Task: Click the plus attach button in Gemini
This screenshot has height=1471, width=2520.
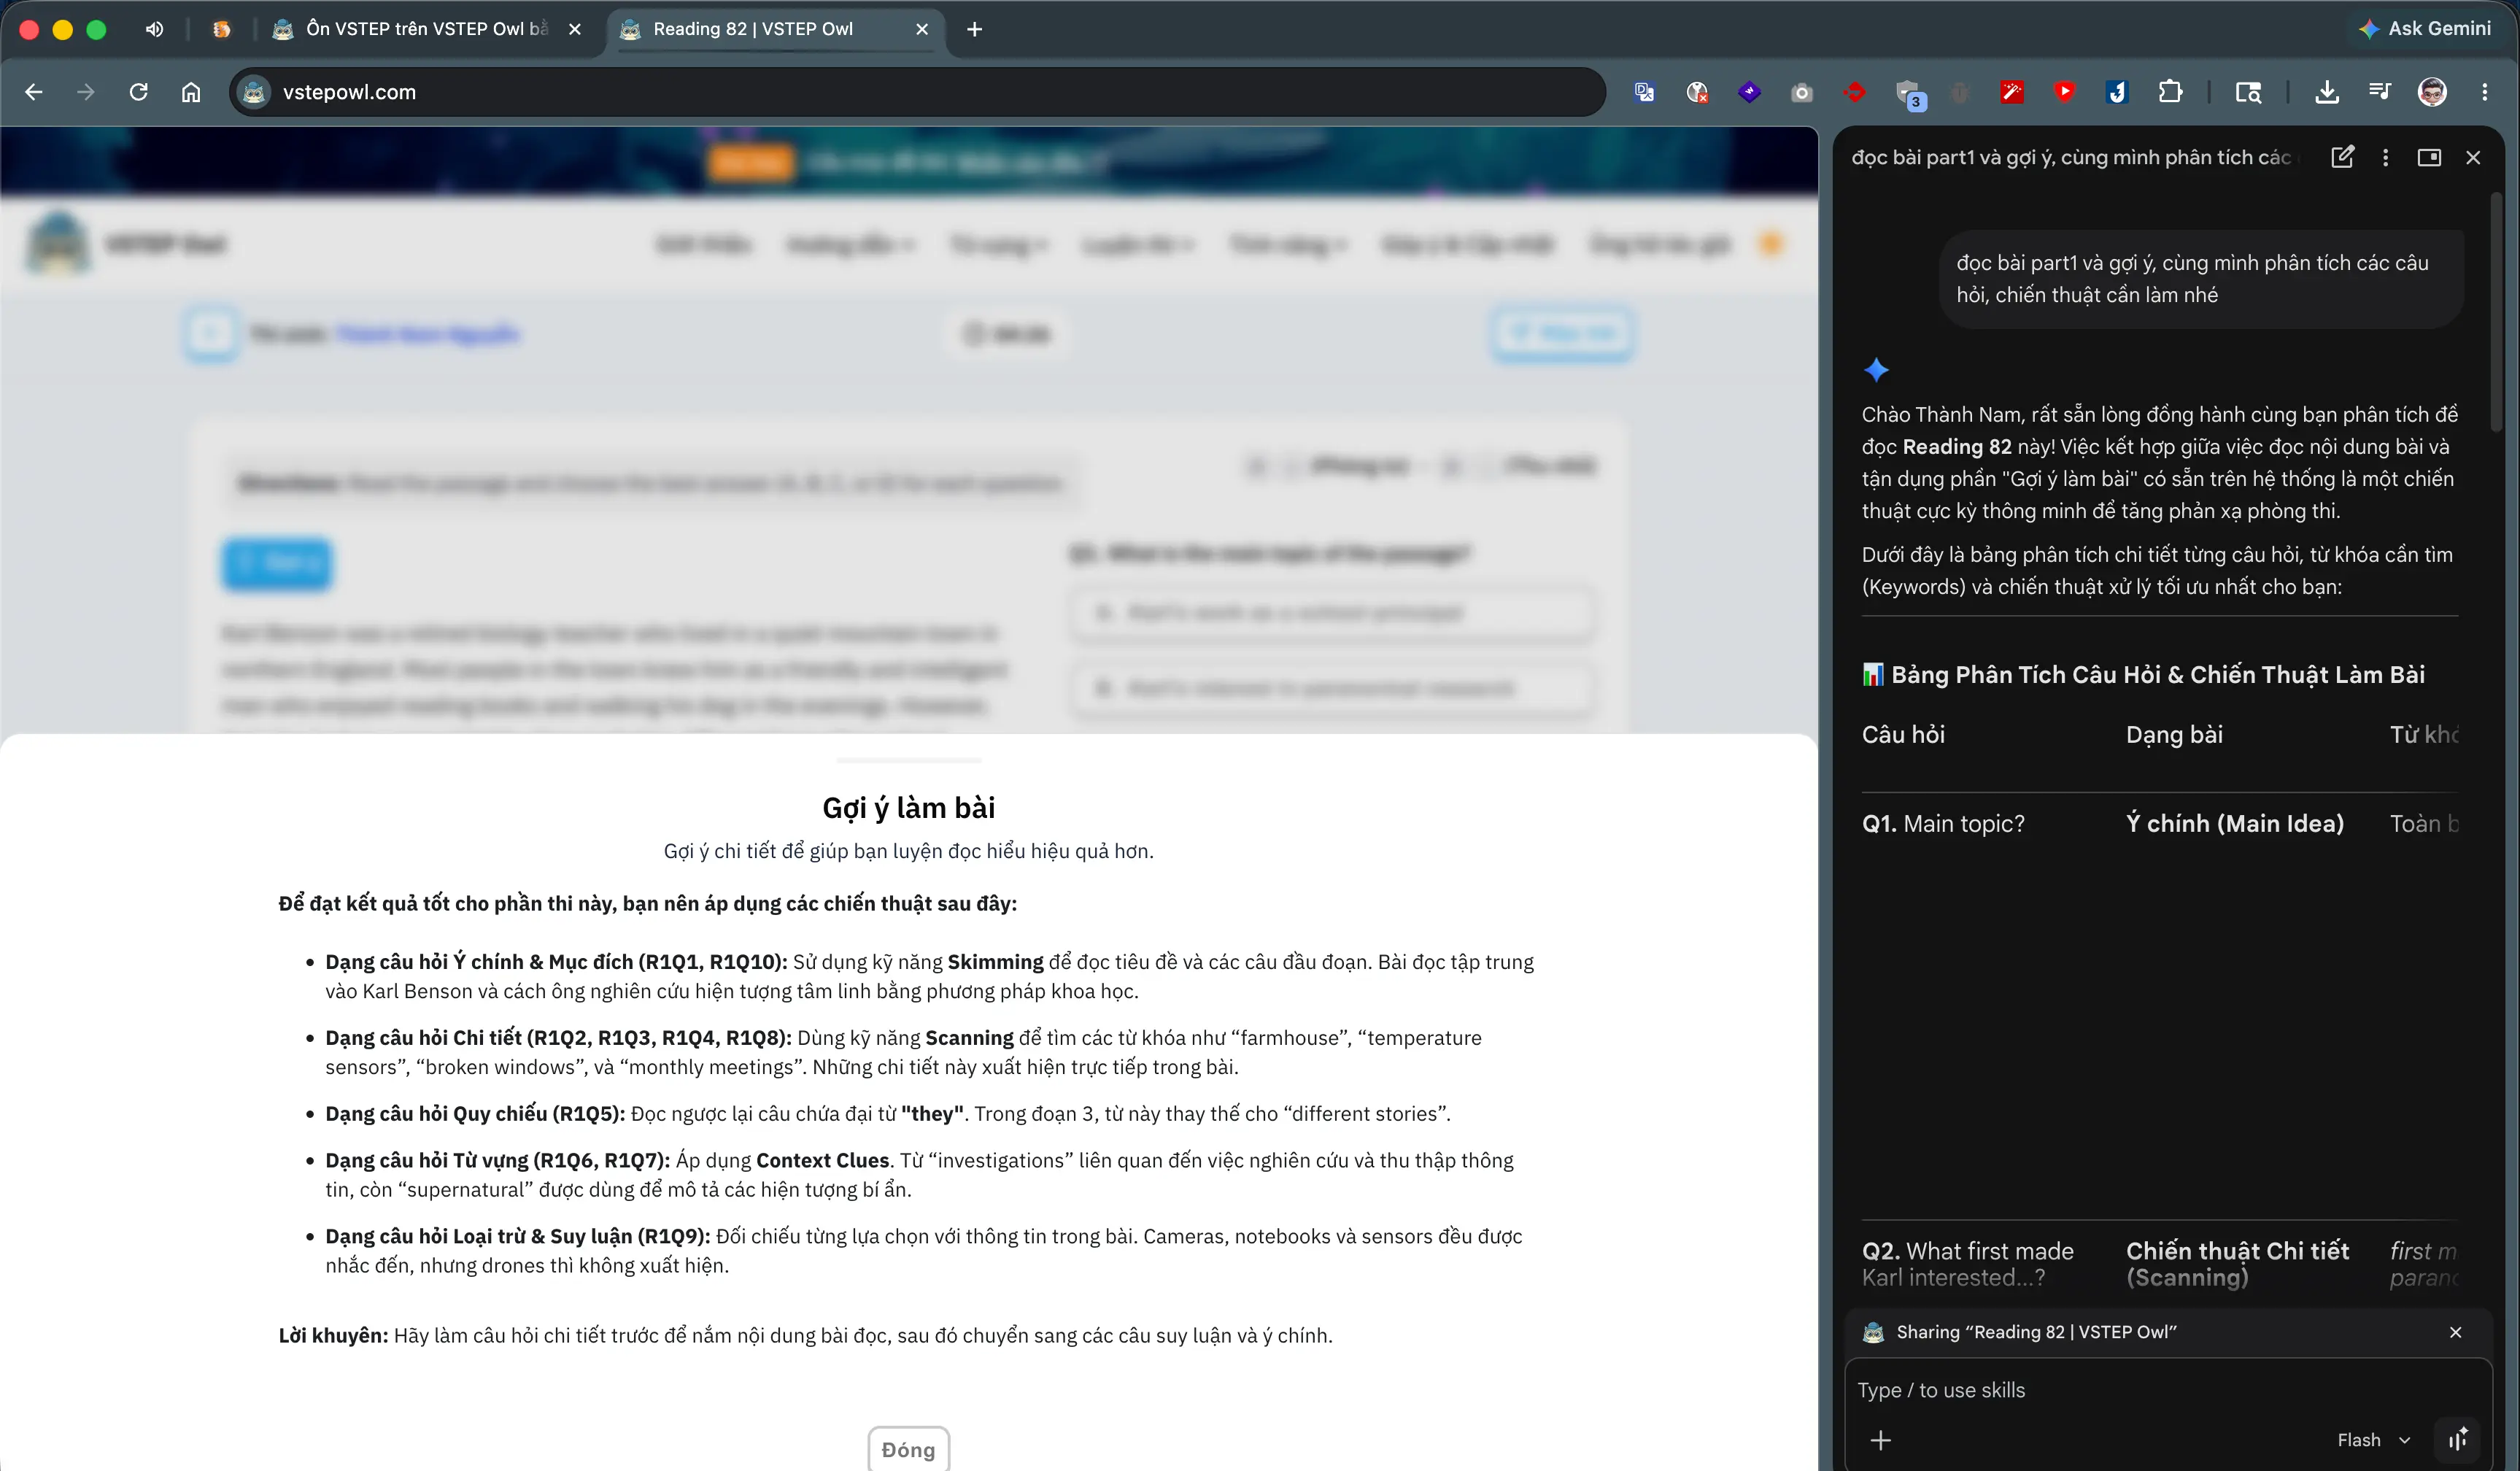Action: tap(1881, 1440)
